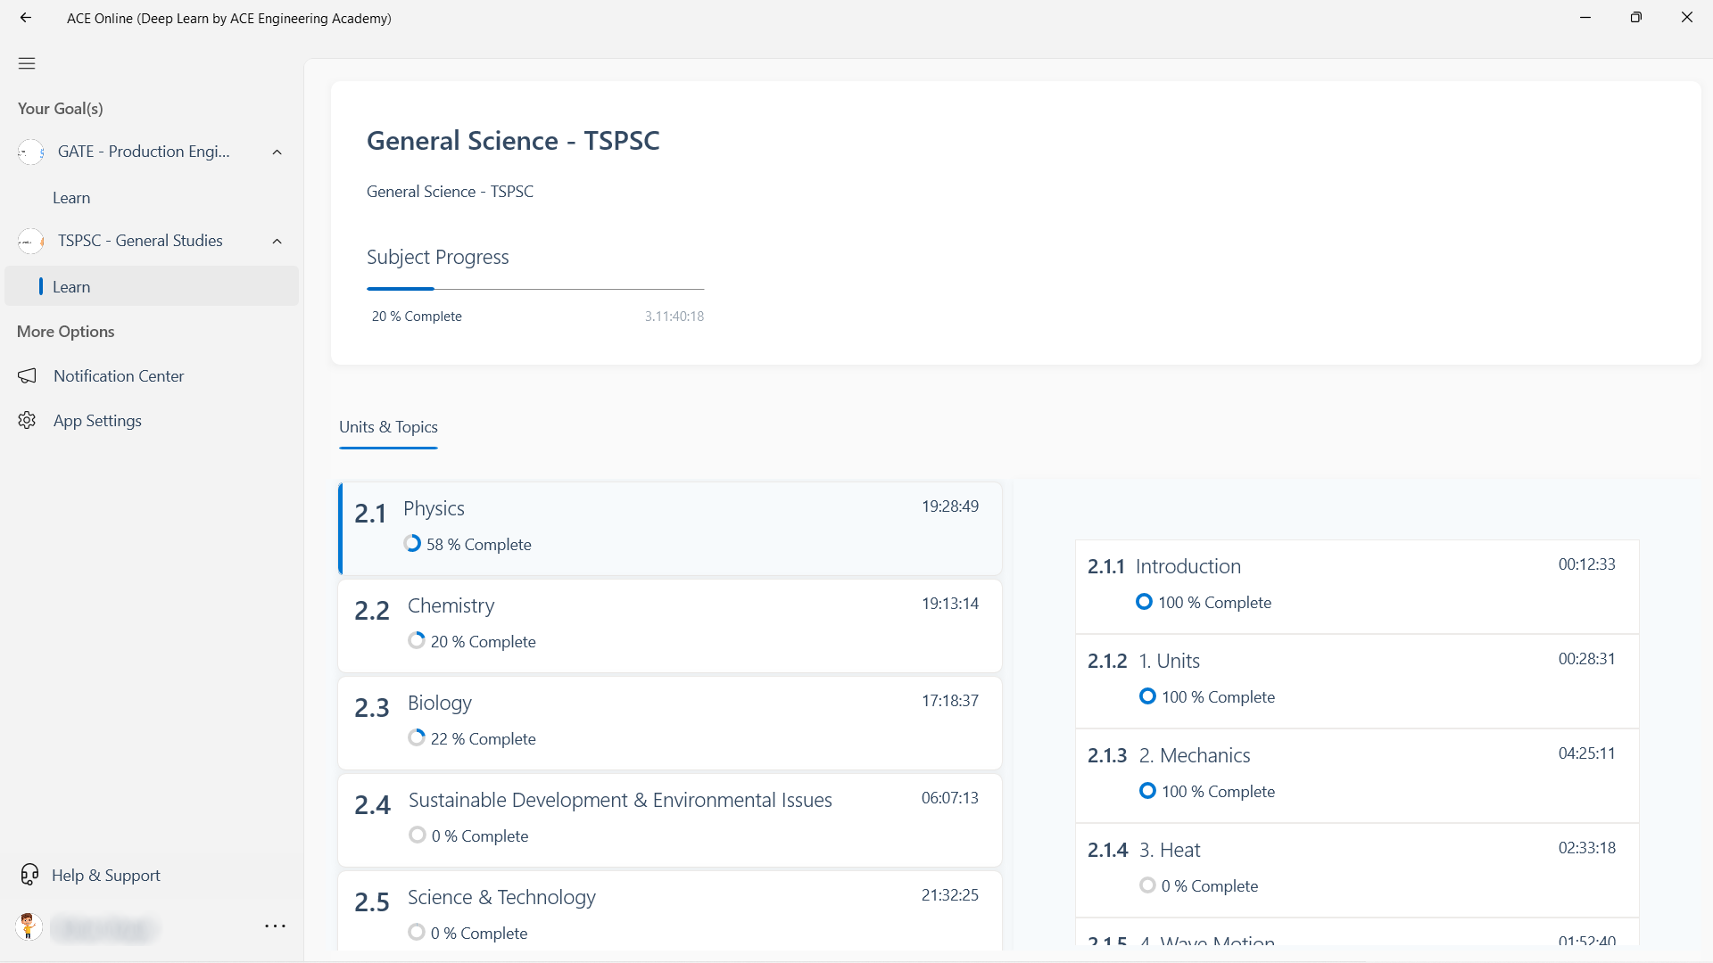Open Learn under GATE Production goal
The width and height of the screenshot is (1713, 963).
click(x=71, y=198)
